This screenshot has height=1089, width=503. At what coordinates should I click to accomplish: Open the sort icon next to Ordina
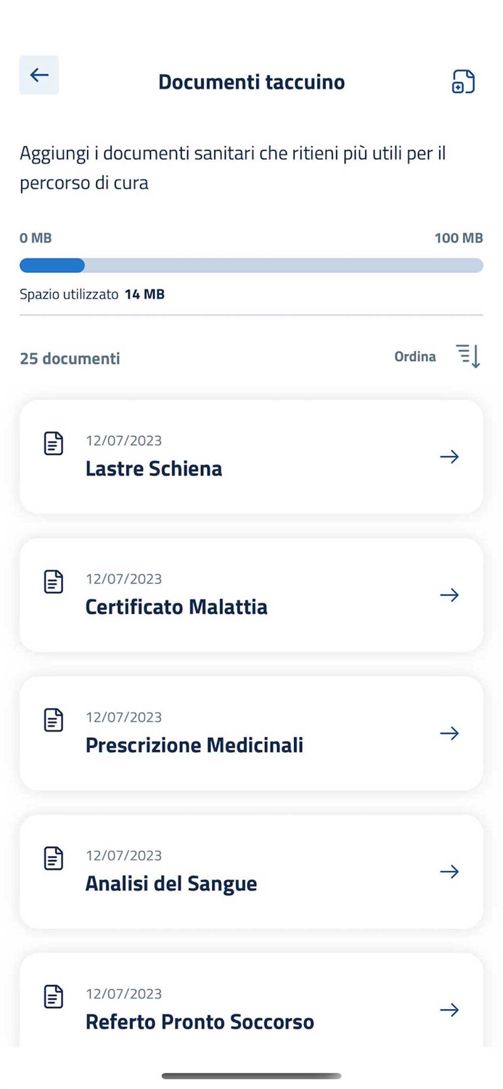(468, 356)
